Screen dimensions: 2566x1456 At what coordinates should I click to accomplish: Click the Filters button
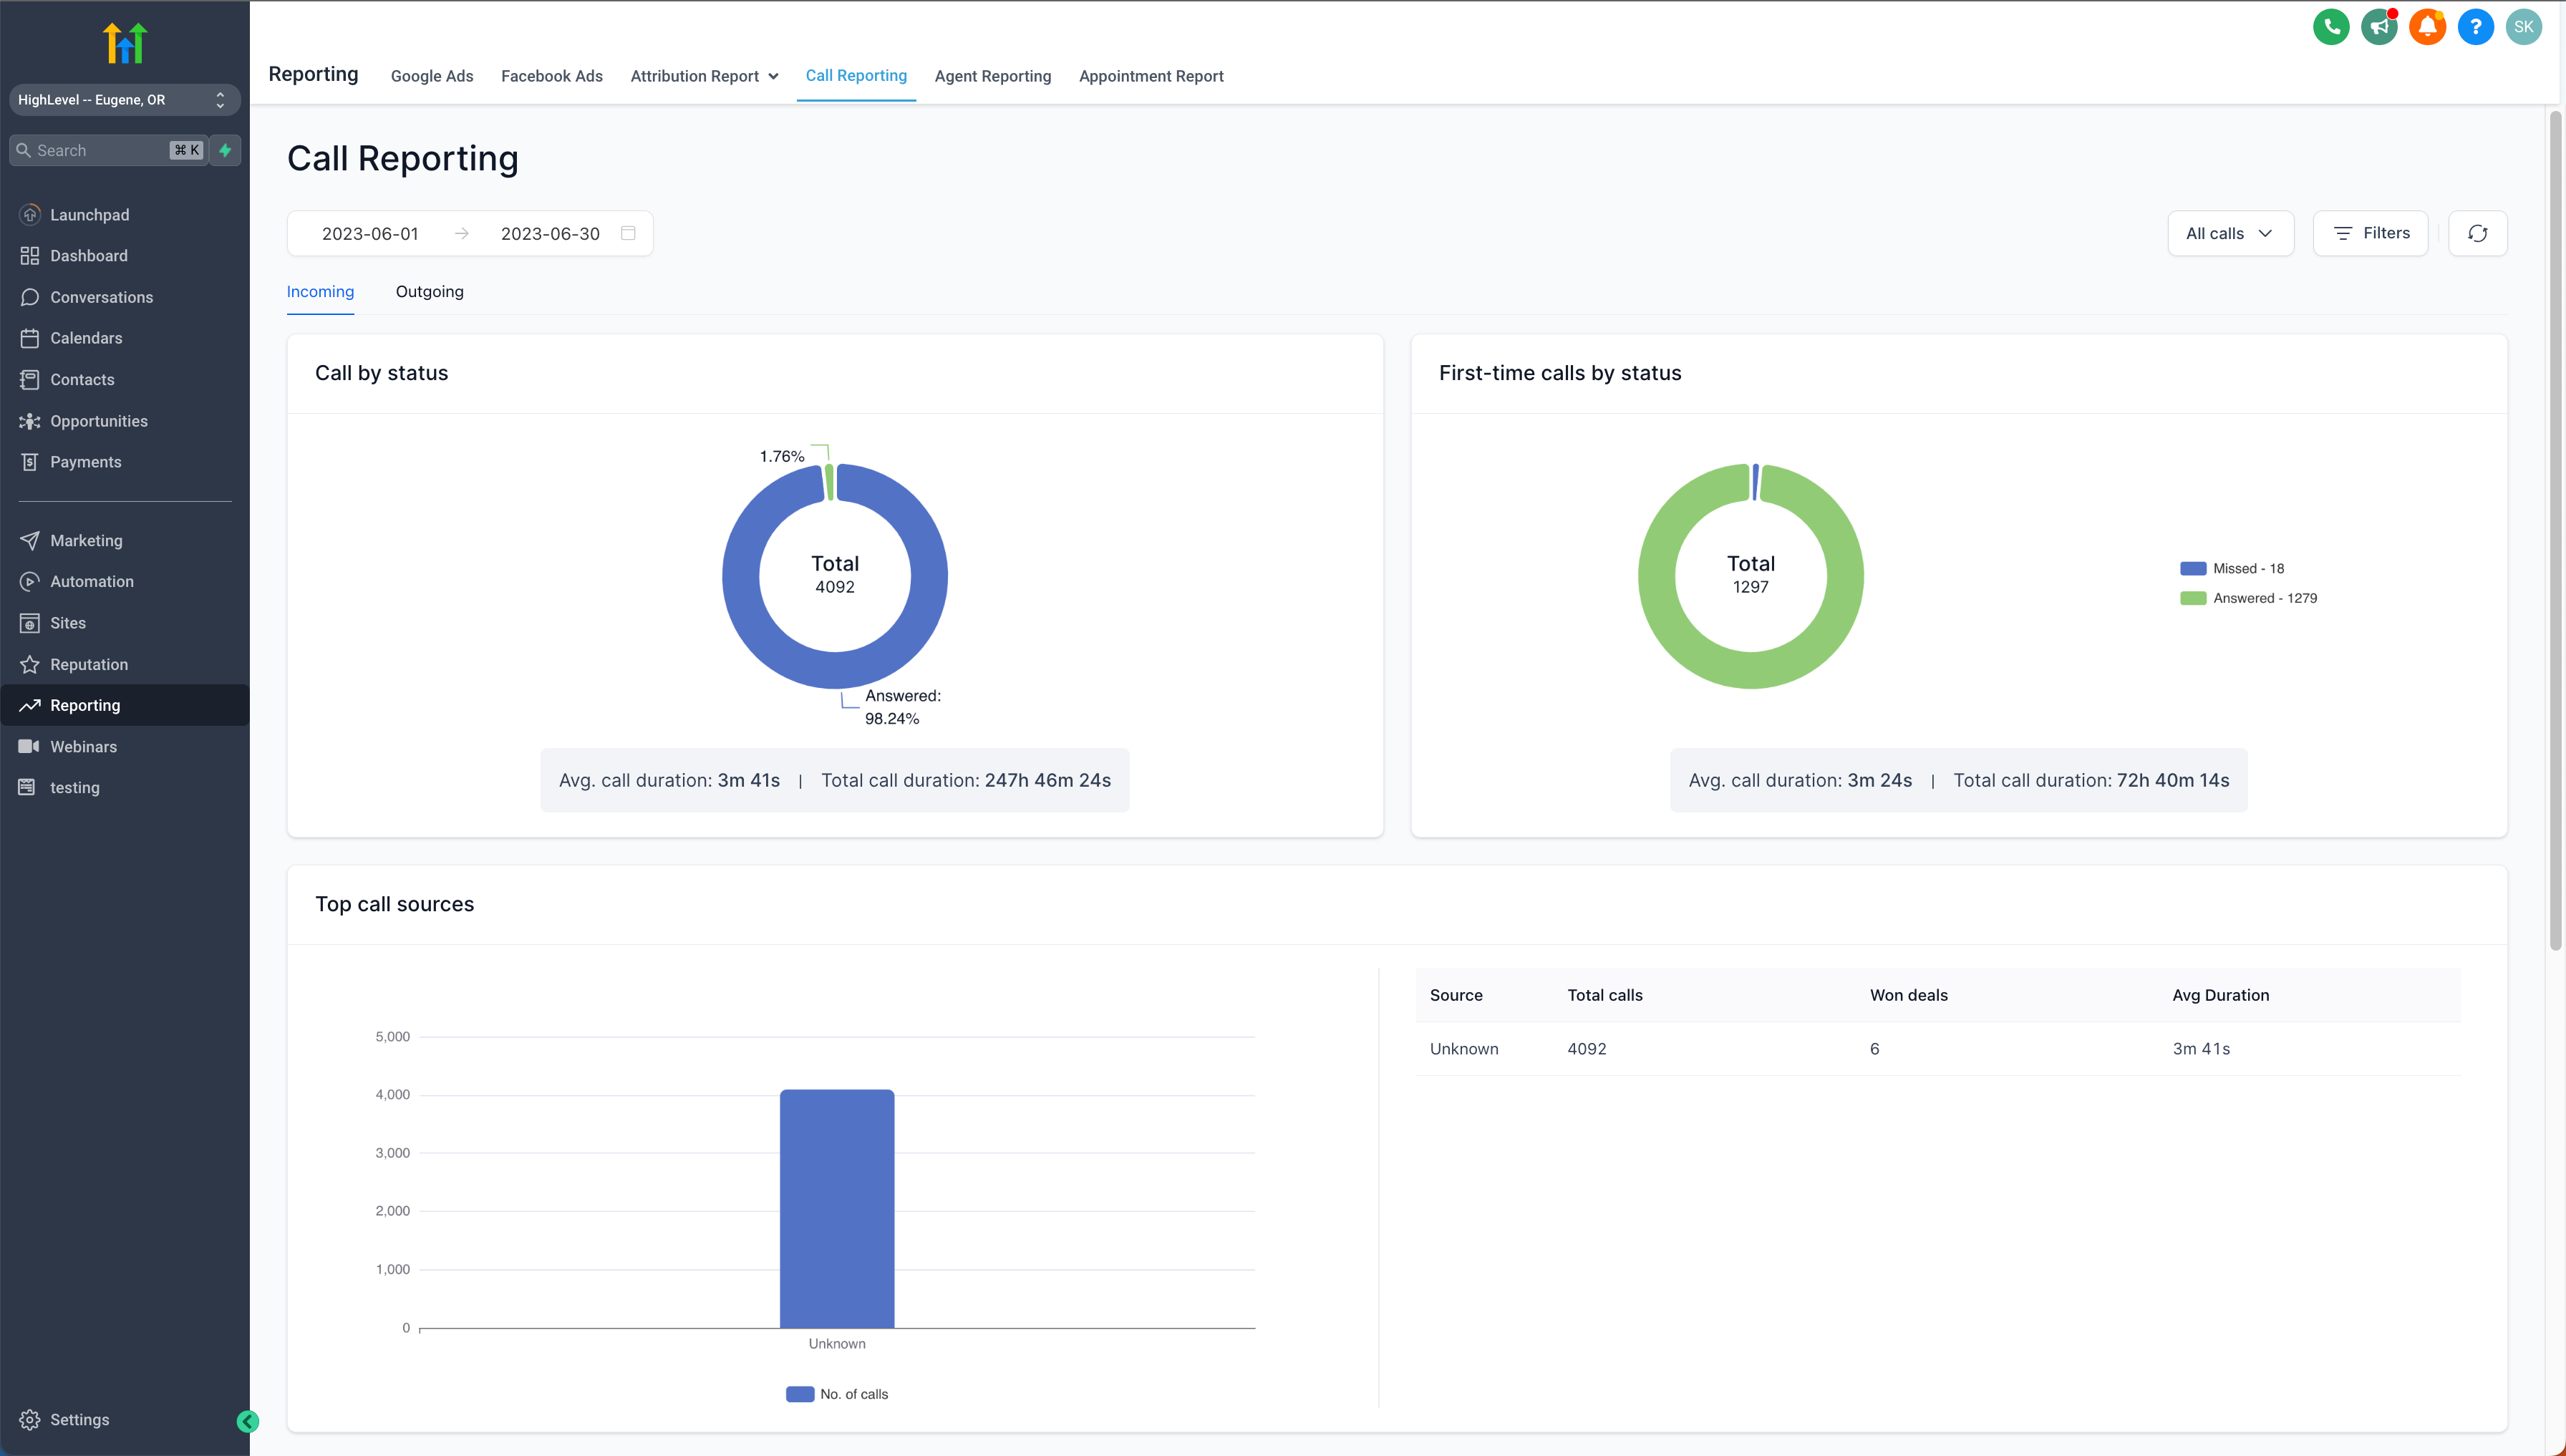[x=2371, y=233]
